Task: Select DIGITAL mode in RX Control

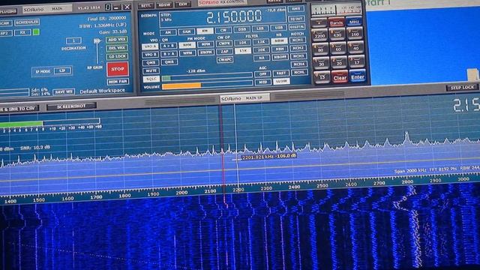Action: click(x=297, y=27)
